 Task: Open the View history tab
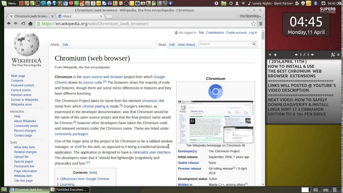pos(187,44)
